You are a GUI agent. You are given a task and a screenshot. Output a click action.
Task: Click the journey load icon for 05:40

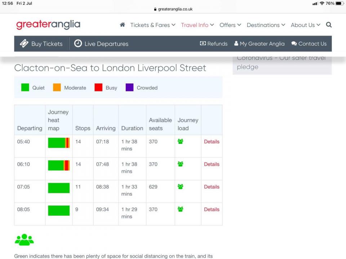point(181,141)
